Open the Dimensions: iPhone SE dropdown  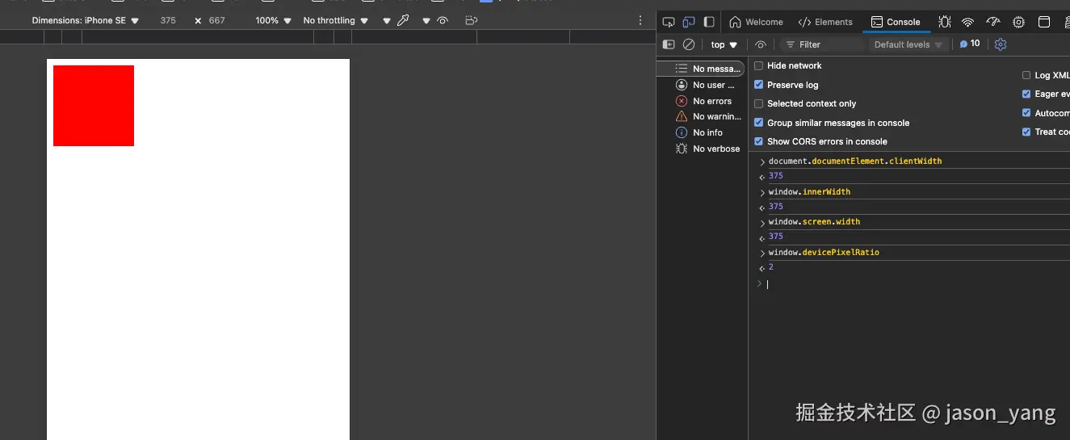(x=85, y=20)
